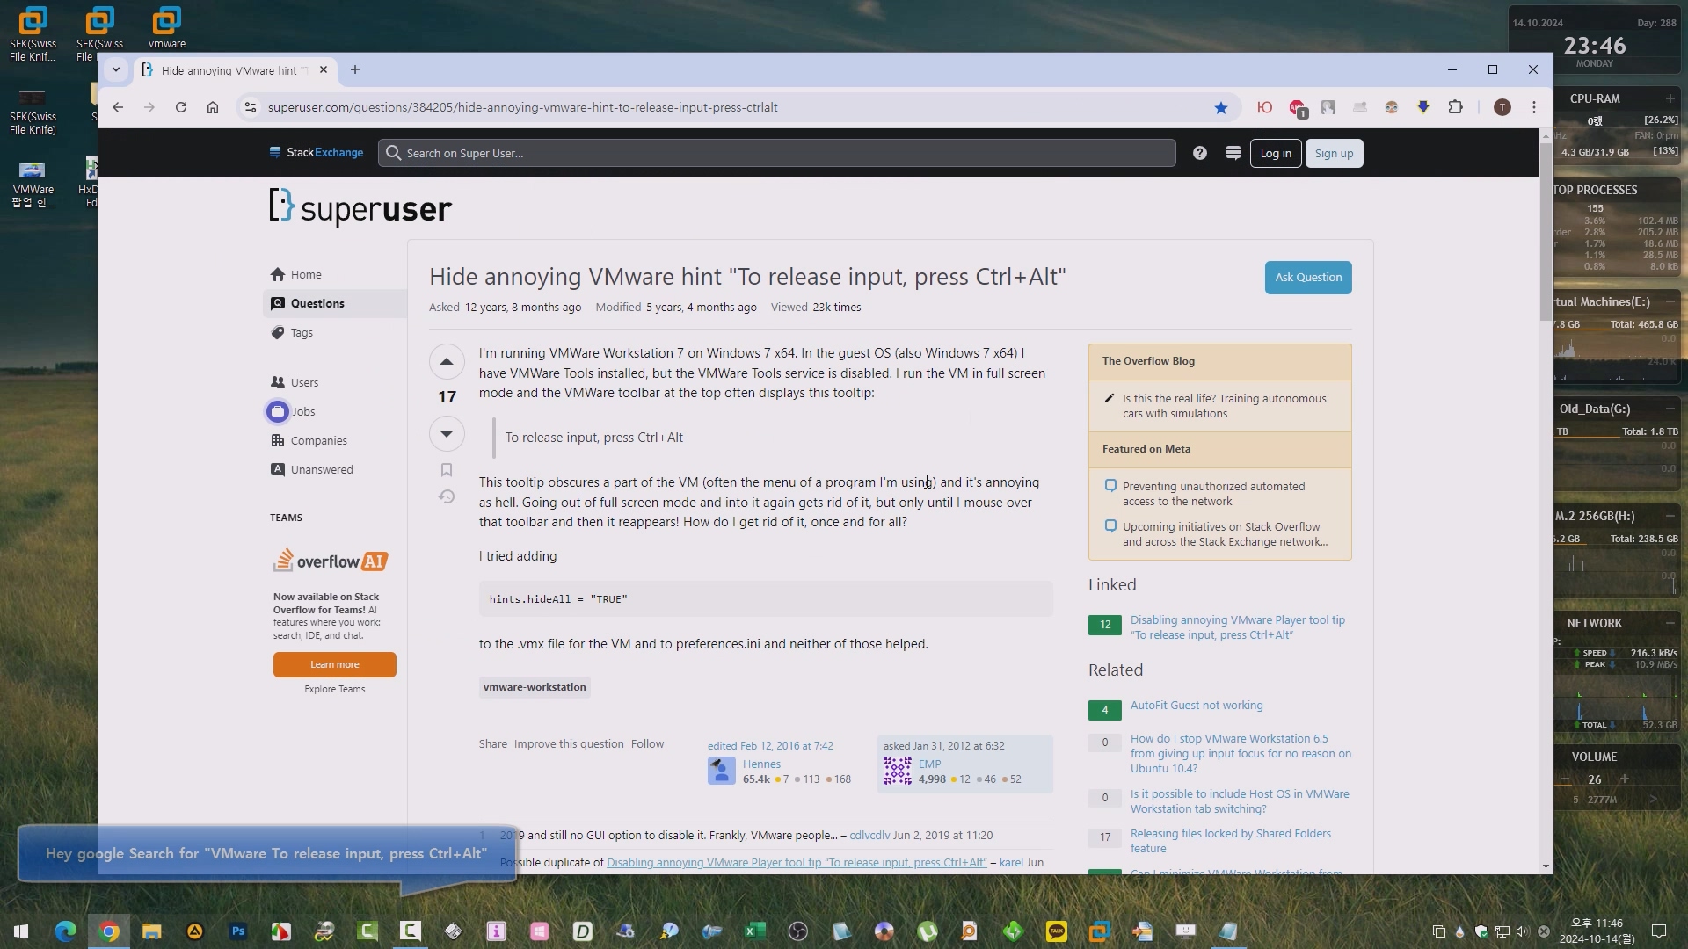Screen dimensions: 1688x949
Task: Click the site information icon in address bar
Action: (251, 107)
